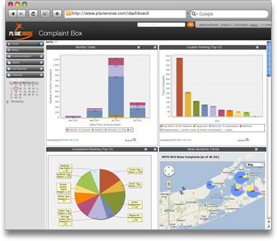277x241 pixels.
Task: Click the planenoise.com dashboard address bar
Action: (x=125, y=13)
